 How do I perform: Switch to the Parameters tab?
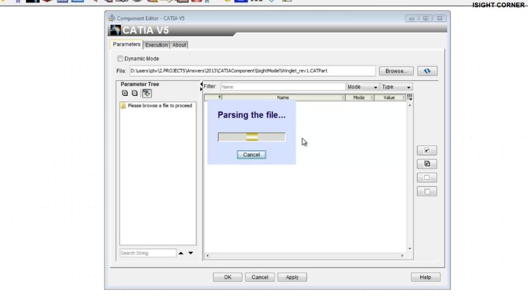point(127,45)
